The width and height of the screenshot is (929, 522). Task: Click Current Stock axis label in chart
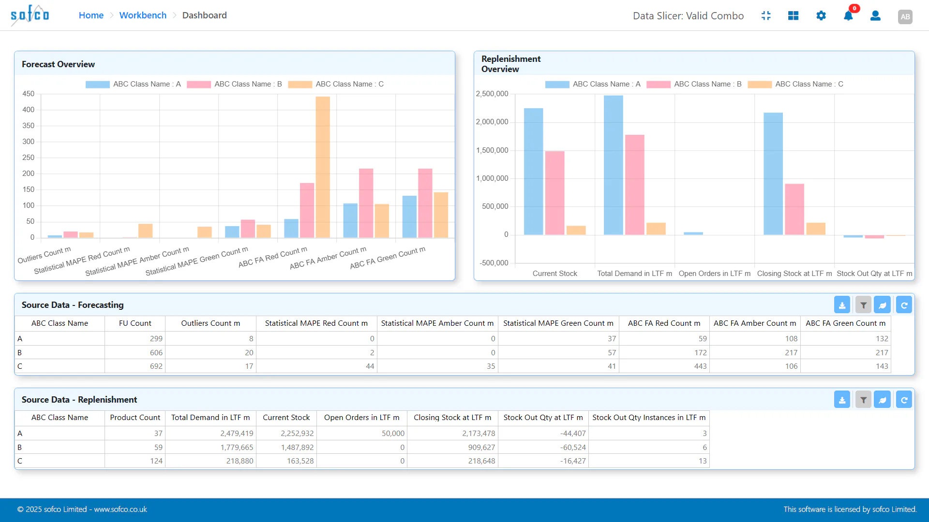(x=555, y=274)
